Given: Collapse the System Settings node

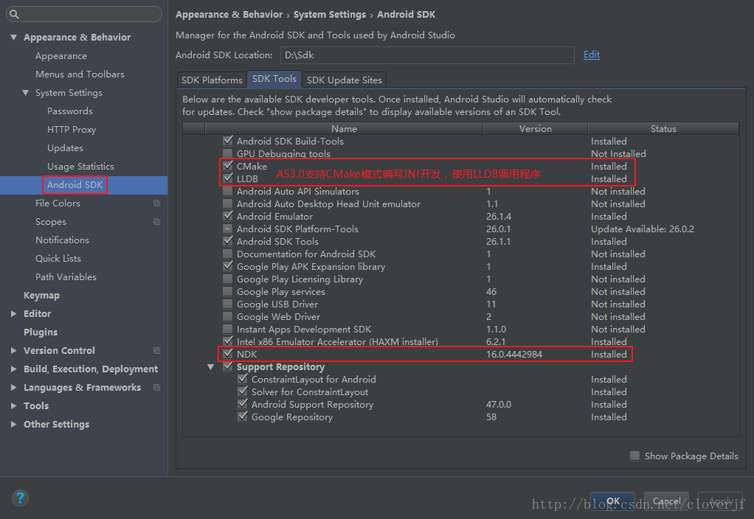Looking at the screenshot, I should [26, 93].
